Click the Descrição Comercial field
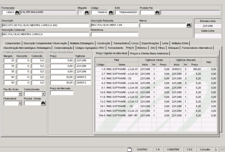Viewport: 225px width, 152px height. pos(45,34)
